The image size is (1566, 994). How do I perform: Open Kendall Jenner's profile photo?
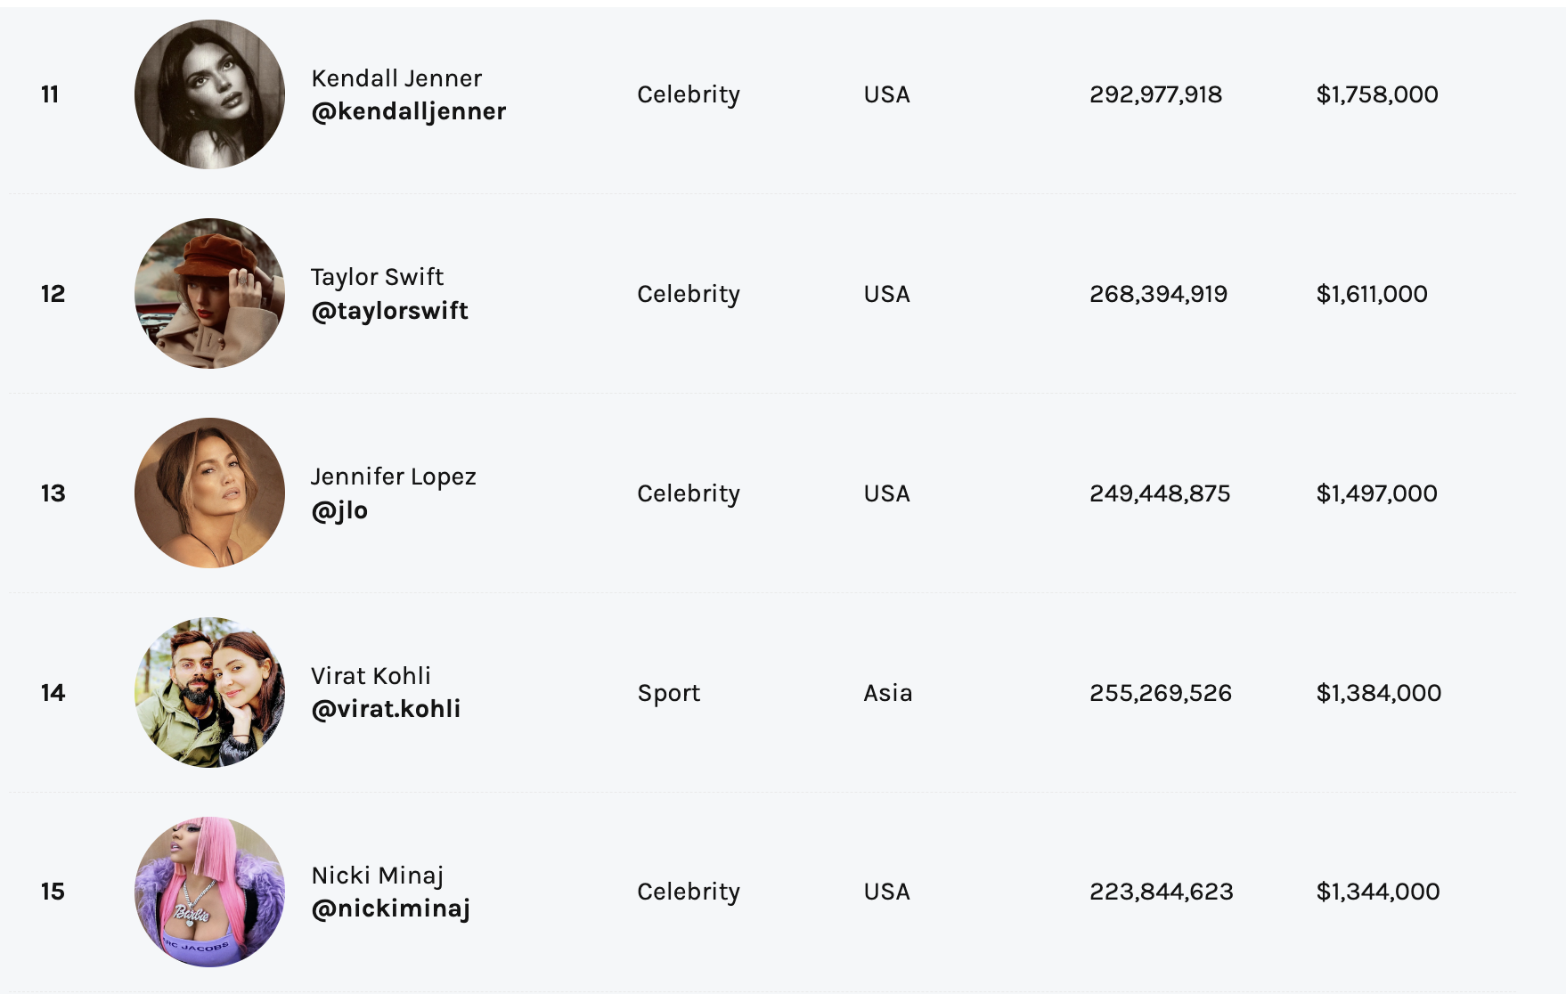(209, 94)
